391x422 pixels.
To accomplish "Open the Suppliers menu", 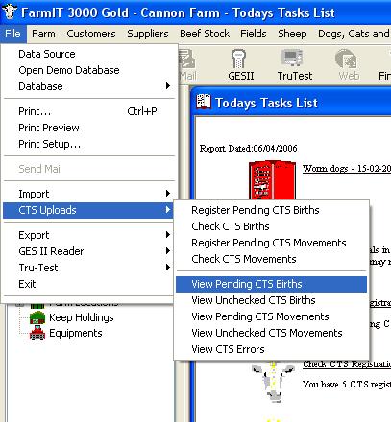I will [x=148, y=34].
